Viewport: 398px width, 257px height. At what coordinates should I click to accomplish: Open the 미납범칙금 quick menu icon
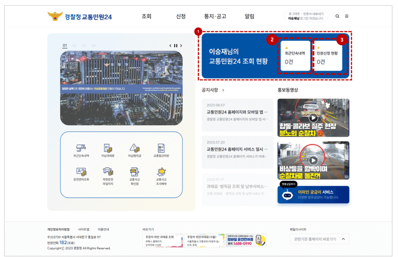(135, 150)
